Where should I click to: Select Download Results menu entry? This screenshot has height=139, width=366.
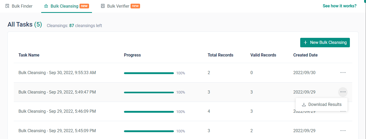(x=325, y=105)
